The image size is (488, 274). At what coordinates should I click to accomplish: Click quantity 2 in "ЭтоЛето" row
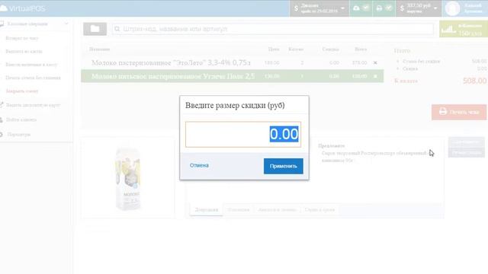[302, 62]
